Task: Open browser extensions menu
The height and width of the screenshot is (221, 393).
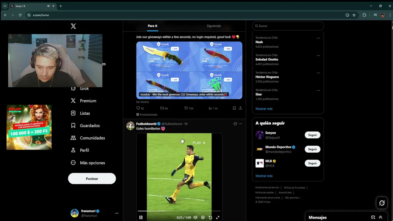Action: click(364, 15)
